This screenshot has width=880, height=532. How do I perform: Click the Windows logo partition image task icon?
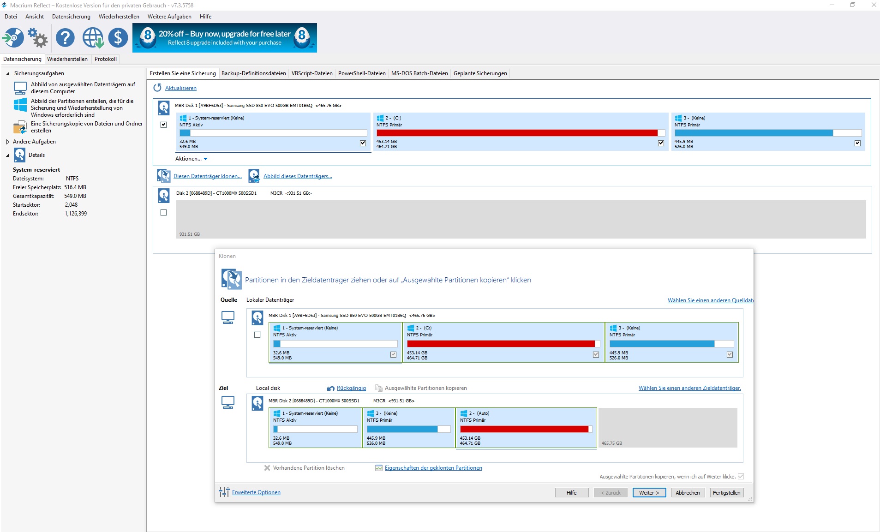[x=20, y=105]
